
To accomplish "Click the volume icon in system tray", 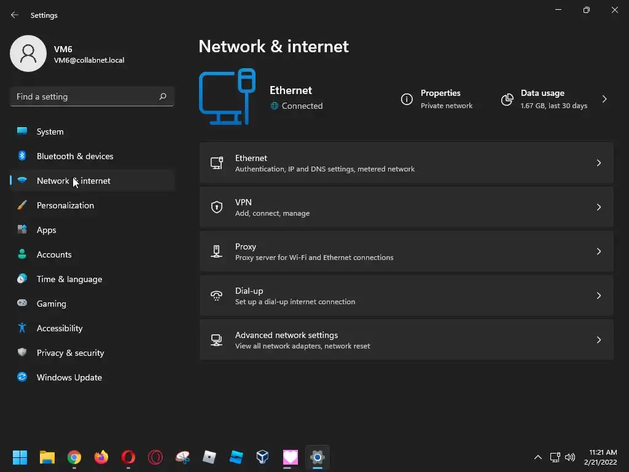I will tap(570, 457).
